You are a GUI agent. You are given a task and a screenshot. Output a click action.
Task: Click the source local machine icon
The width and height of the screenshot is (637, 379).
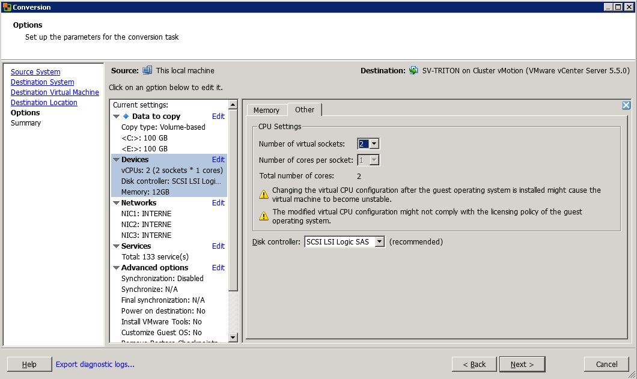click(x=147, y=70)
